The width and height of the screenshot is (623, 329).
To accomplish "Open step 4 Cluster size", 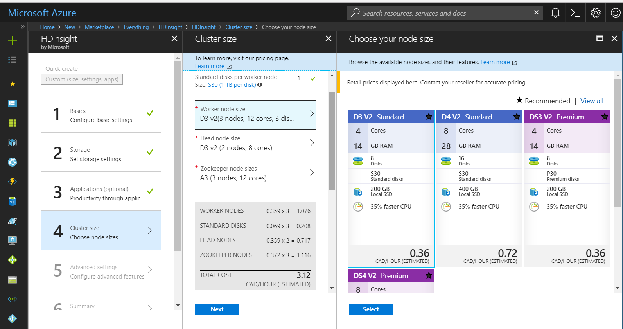I will click(101, 230).
